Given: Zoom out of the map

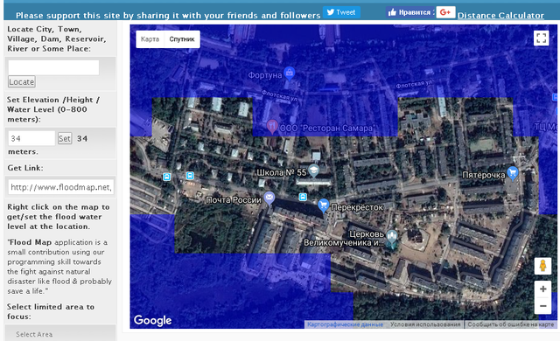Looking at the screenshot, I should (542, 306).
